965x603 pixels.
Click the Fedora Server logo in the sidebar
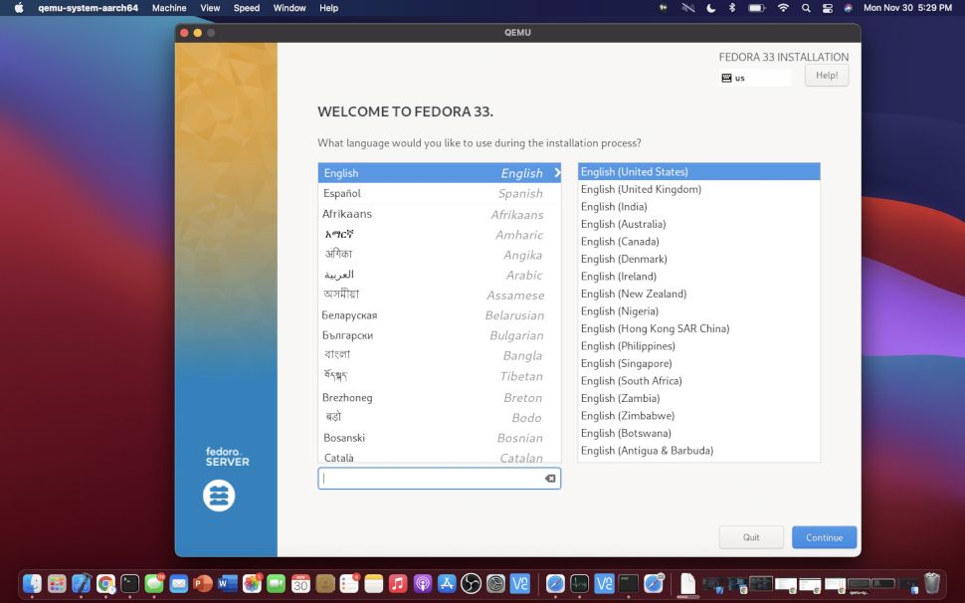220,495
